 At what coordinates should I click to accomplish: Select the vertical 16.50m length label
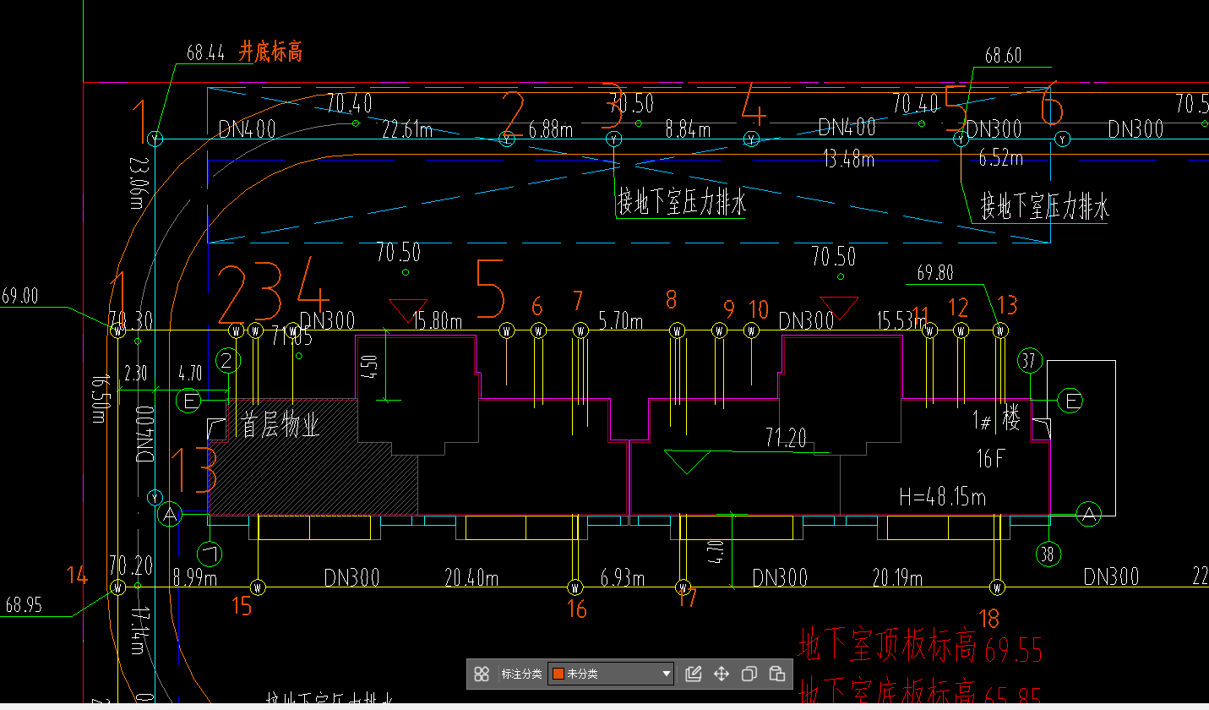100,400
